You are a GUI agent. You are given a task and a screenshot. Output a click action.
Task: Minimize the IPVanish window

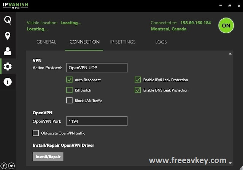[221, 6]
